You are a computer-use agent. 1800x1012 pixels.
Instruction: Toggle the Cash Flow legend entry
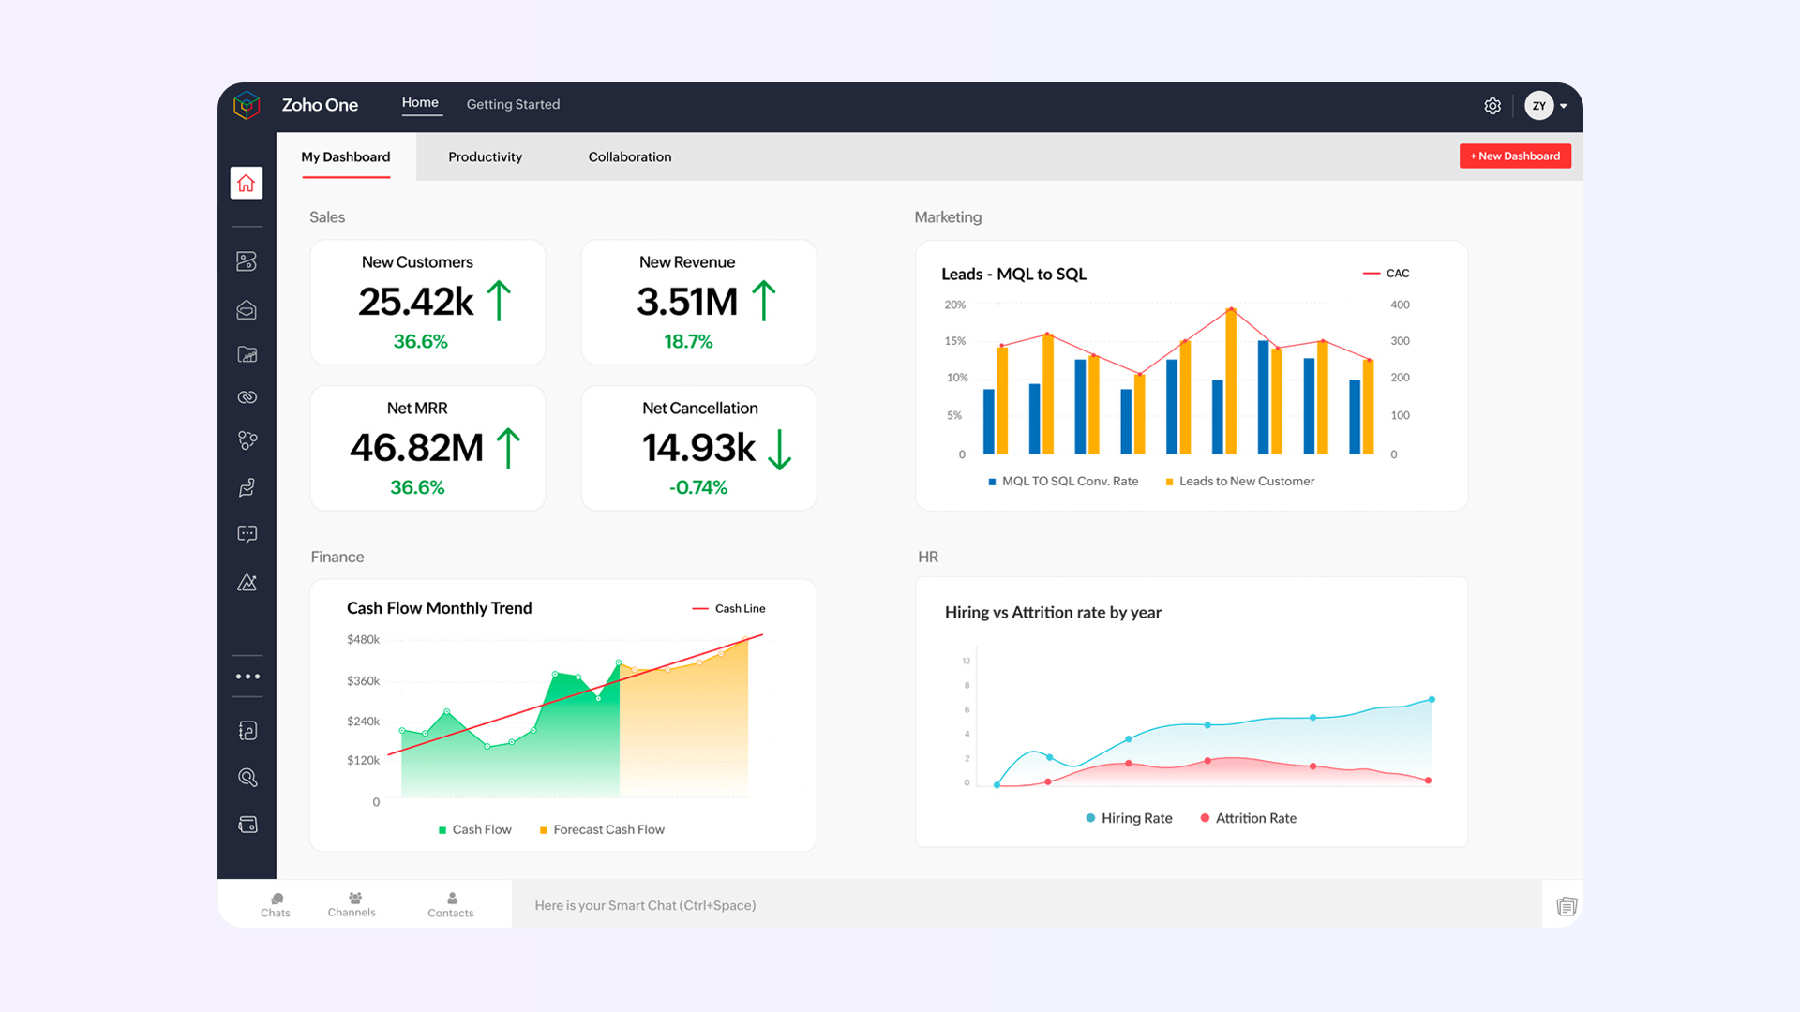click(x=474, y=829)
